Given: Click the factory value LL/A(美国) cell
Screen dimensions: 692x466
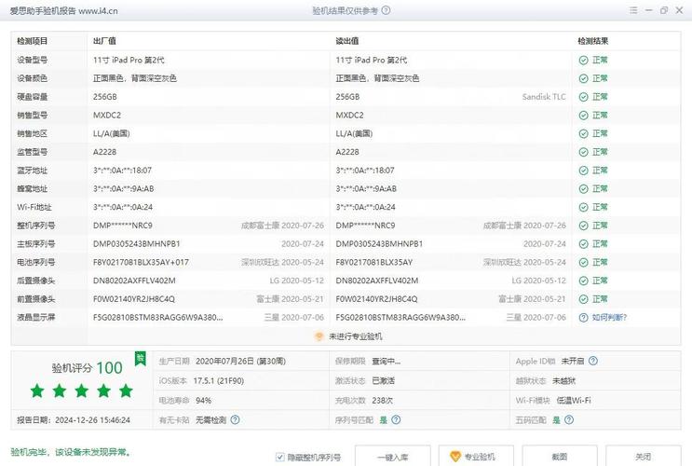Looking at the screenshot, I should [x=111, y=134].
